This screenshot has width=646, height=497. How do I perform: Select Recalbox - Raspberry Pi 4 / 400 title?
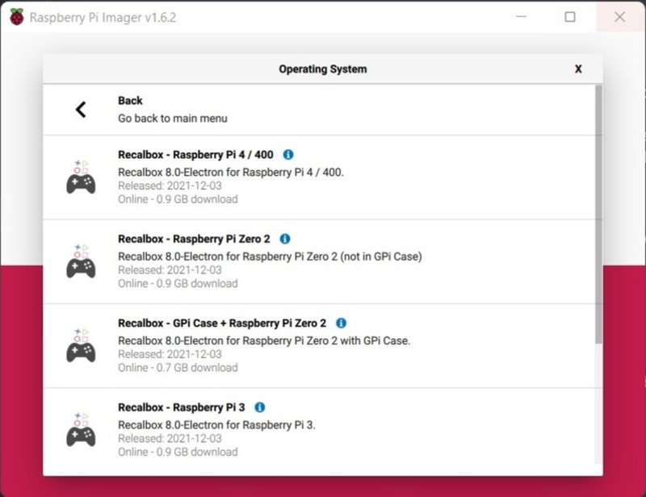coord(195,155)
